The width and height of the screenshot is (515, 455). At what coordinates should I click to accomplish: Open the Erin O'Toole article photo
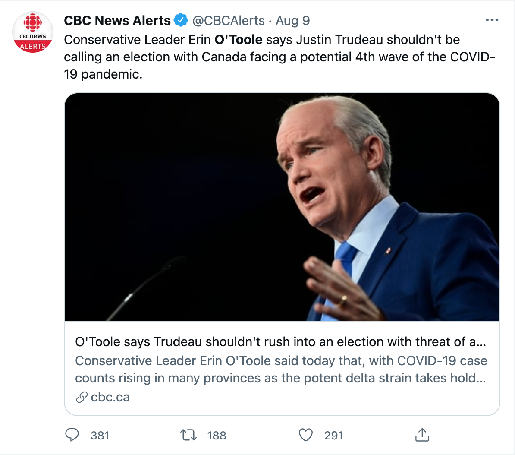pyautogui.click(x=282, y=207)
